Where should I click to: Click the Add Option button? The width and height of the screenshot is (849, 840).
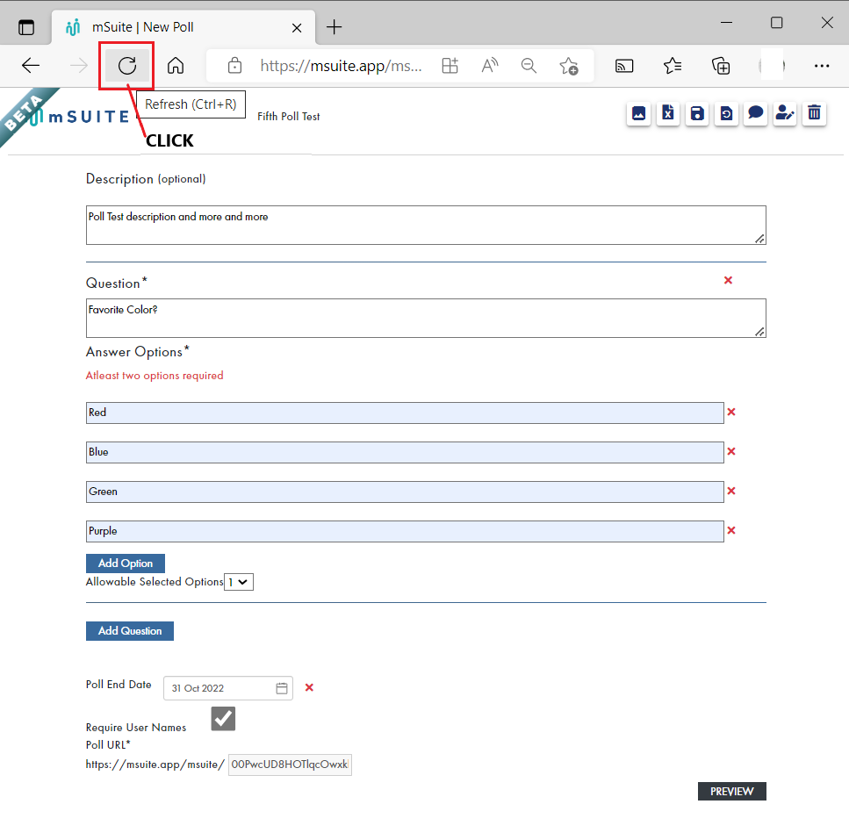(x=125, y=563)
